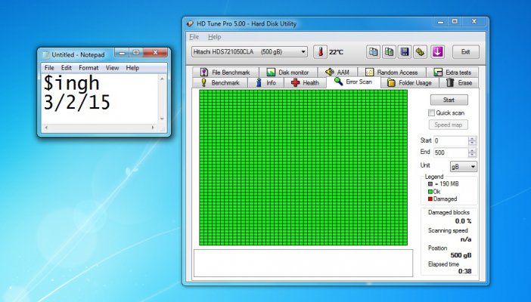Click the empty log box below scan grid
Screen dimensions: 531x302
[303, 263]
